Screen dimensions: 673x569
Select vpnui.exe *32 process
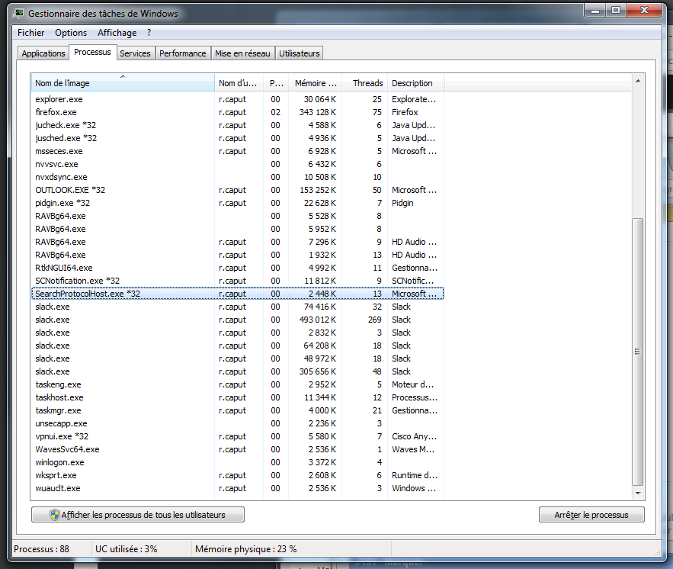pos(237,436)
